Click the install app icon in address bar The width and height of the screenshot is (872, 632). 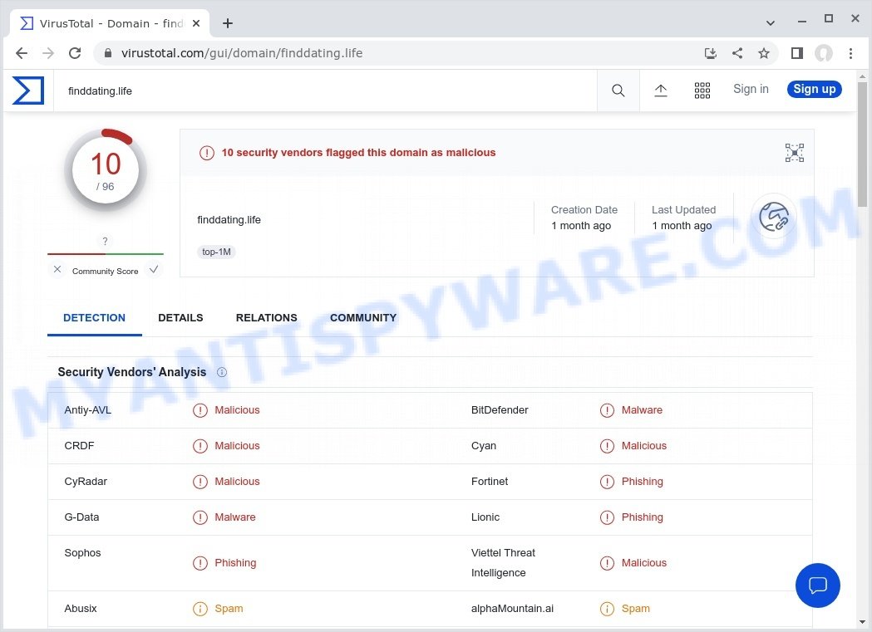click(x=710, y=53)
